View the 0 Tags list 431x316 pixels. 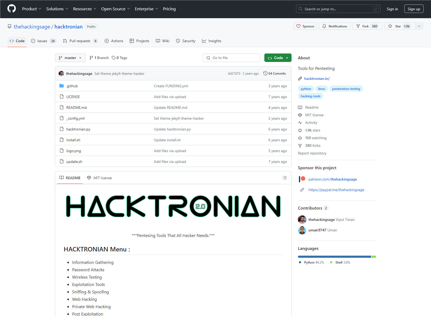(x=119, y=58)
